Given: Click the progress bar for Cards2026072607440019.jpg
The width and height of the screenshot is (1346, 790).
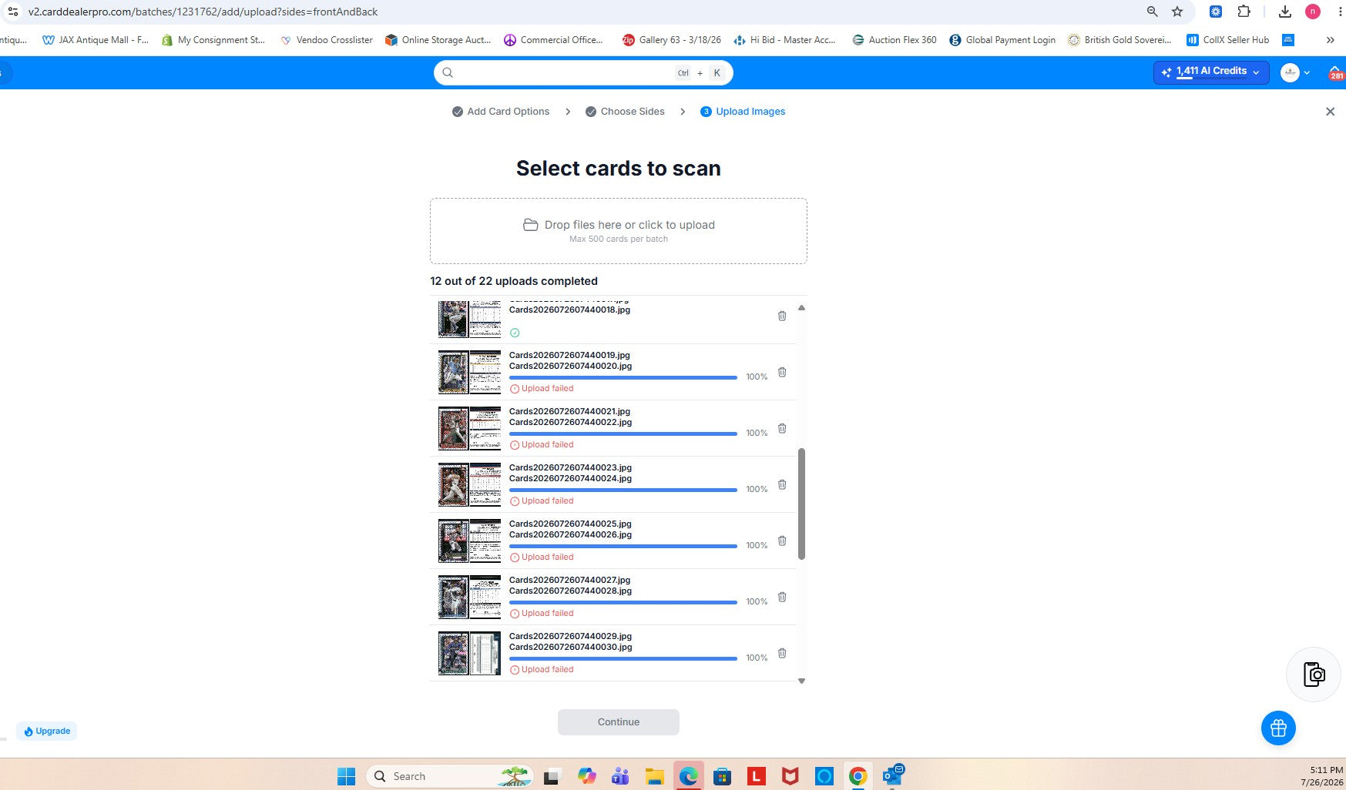Looking at the screenshot, I should tap(623, 377).
